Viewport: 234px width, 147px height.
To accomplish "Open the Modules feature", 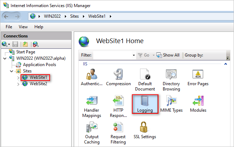I will [x=198, y=104].
